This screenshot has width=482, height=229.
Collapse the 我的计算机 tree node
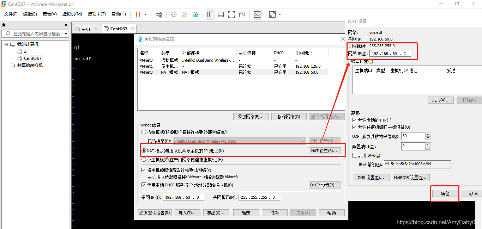point(6,44)
